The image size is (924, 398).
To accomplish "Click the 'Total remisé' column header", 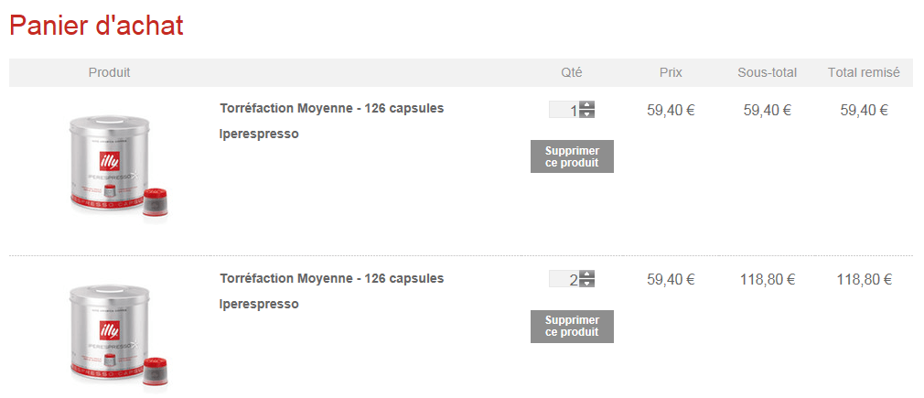I will tap(864, 72).
